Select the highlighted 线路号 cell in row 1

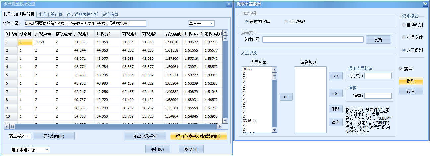click(x=26, y=42)
